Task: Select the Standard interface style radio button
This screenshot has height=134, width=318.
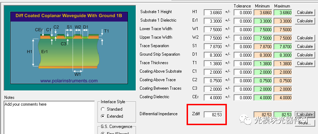Action: pos(103,109)
